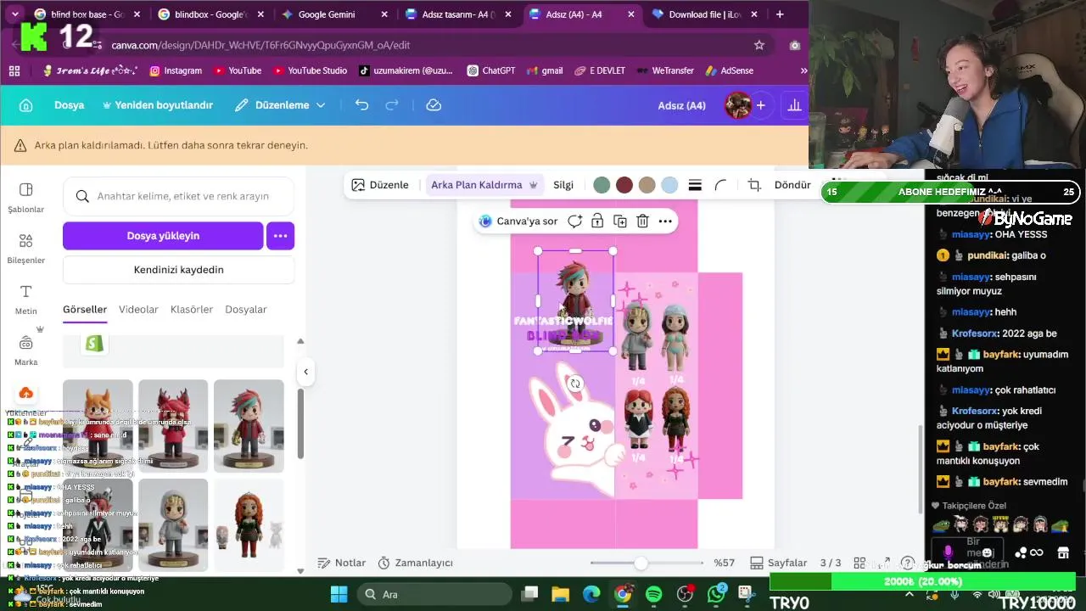Image resolution: width=1086 pixels, height=611 pixels.
Task: Pick the tan color swatch
Action: [647, 185]
